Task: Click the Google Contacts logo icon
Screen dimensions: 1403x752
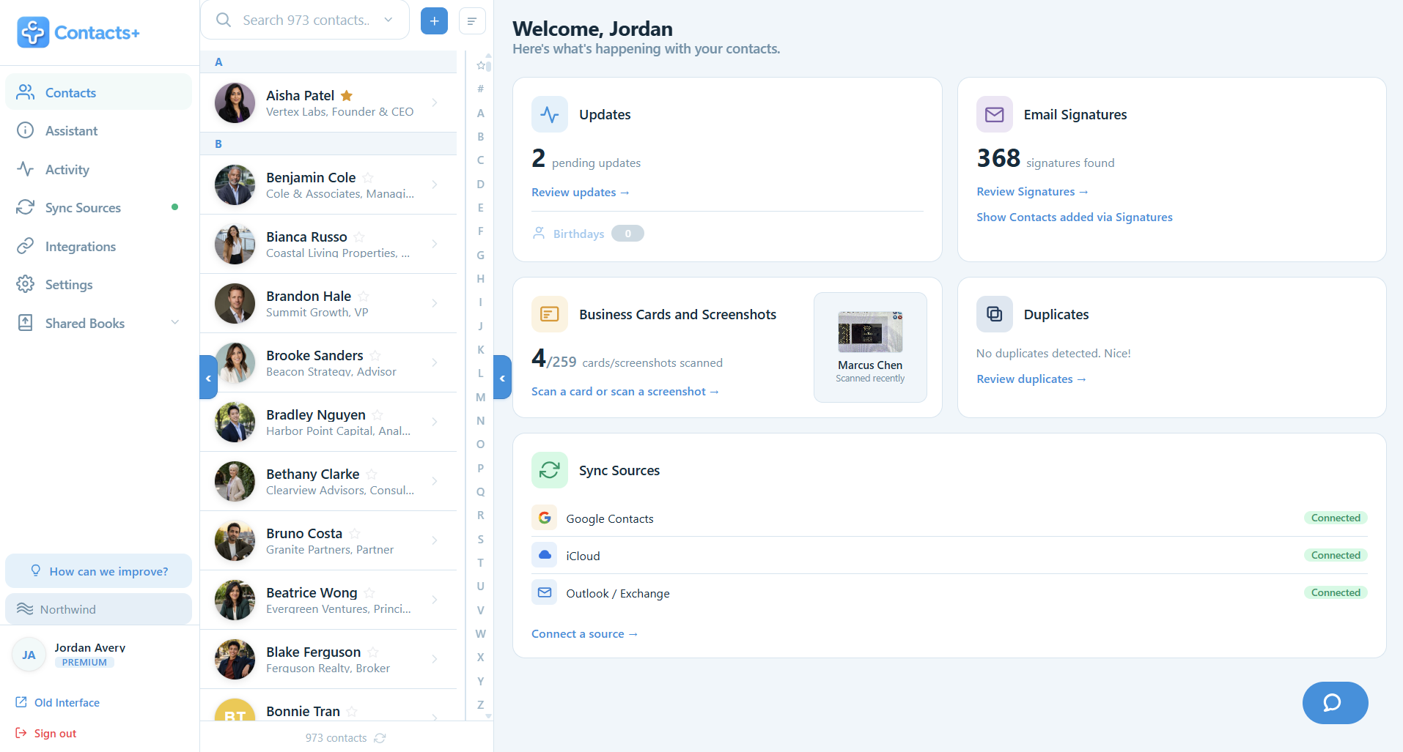Action: click(x=545, y=518)
